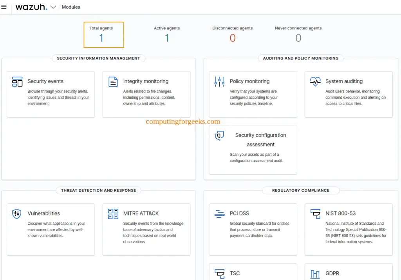Click NIST 800-53 description text
The width and height of the screenshot is (401, 280).
click(x=356, y=233)
